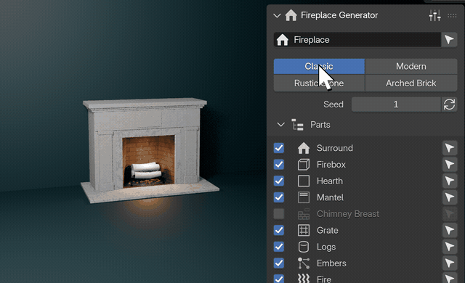The height and width of the screenshot is (283, 465).
Task: Click the 'Parts' section label
Action: tap(320, 125)
